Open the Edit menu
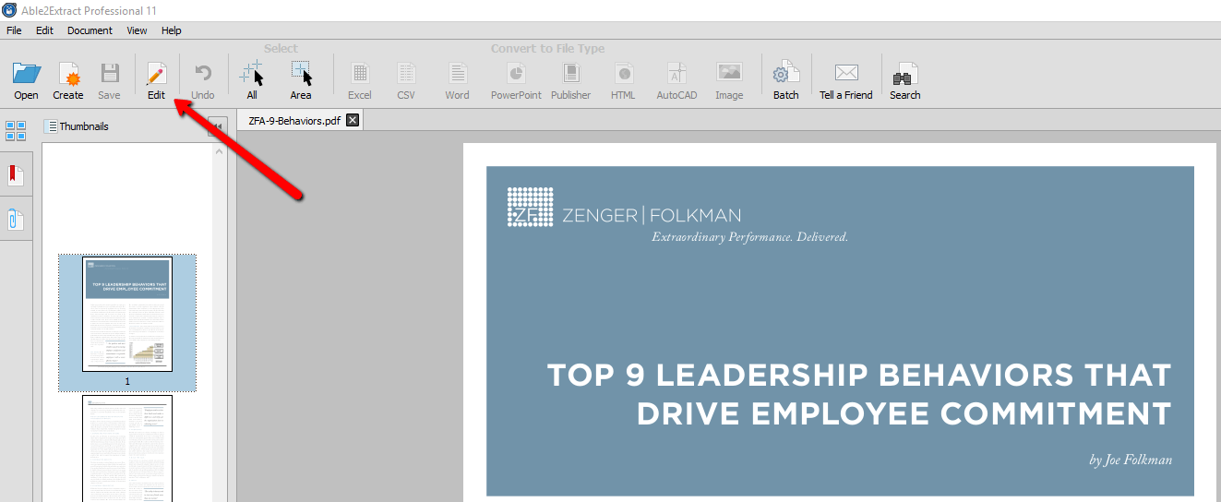1221x502 pixels. [x=44, y=30]
